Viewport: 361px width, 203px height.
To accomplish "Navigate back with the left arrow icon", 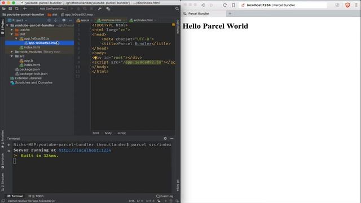I will [x=25, y=8].
